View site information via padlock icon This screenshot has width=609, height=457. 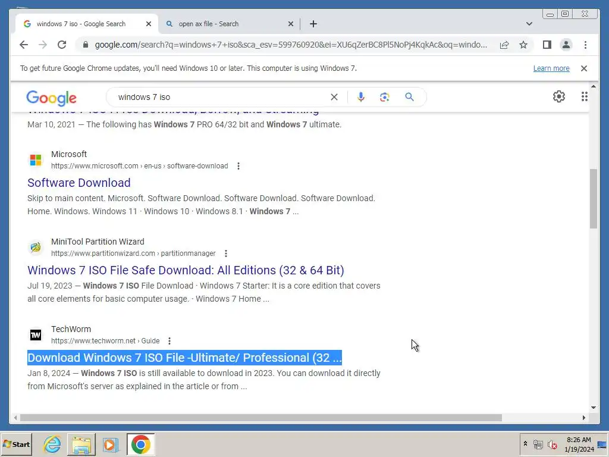pyautogui.click(x=86, y=45)
